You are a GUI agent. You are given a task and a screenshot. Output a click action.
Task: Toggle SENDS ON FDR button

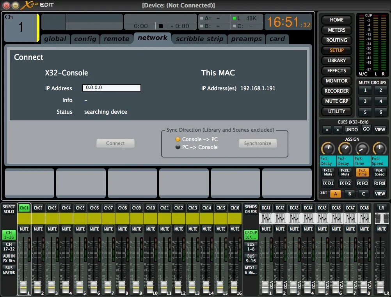(x=251, y=209)
